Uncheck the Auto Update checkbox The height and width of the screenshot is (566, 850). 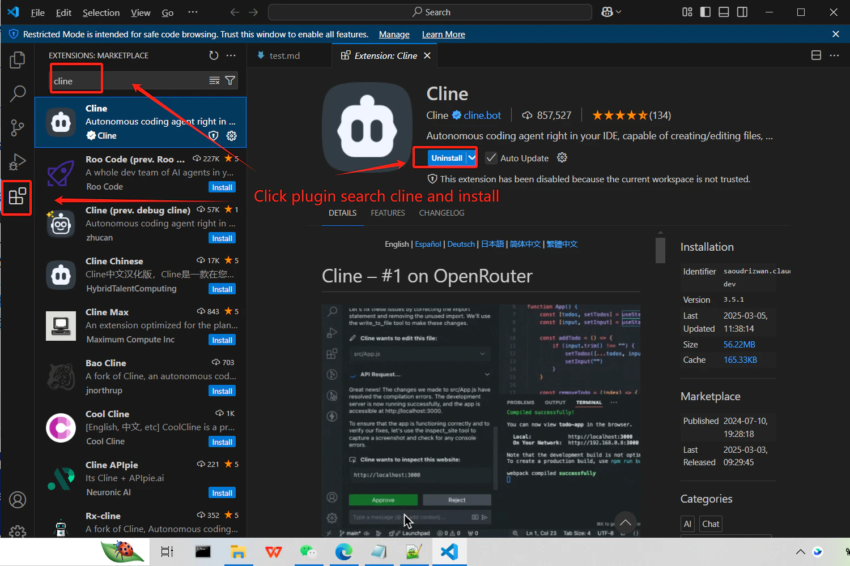point(491,158)
